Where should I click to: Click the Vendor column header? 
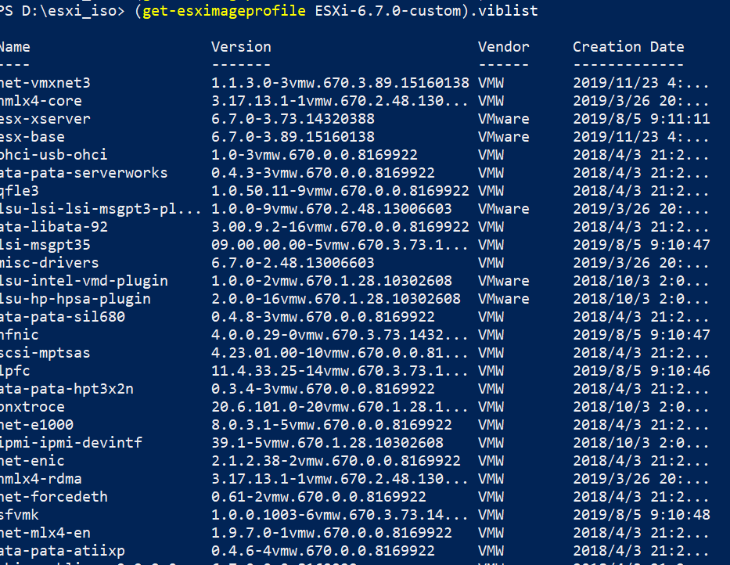(x=503, y=47)
